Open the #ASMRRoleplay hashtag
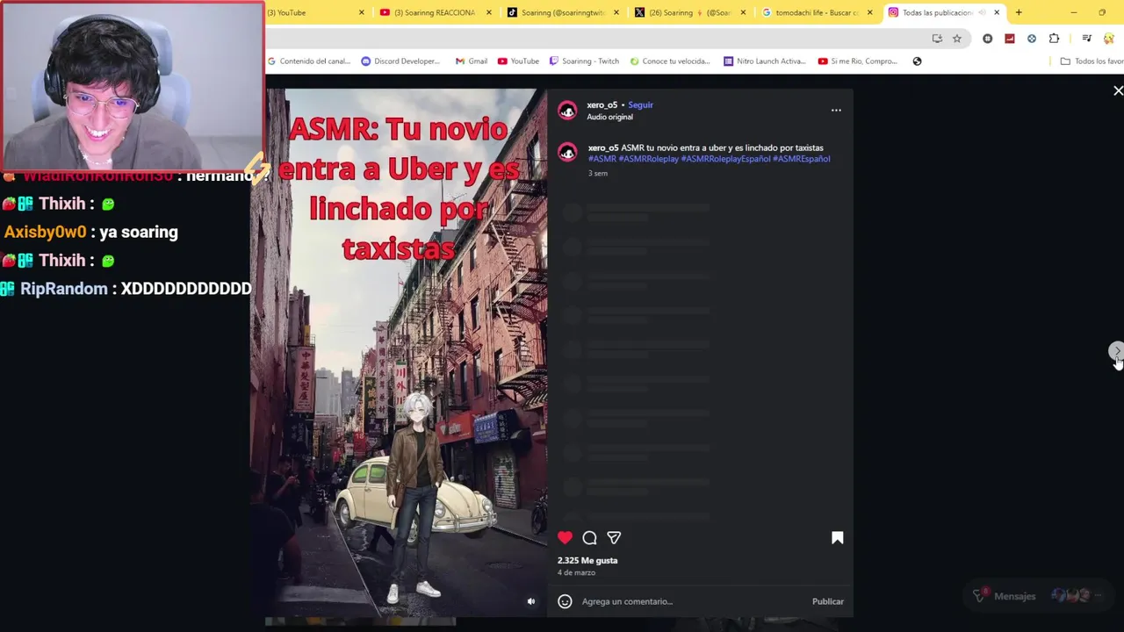This screenshot has height=632, width=1124. click(x=648, y=159)
